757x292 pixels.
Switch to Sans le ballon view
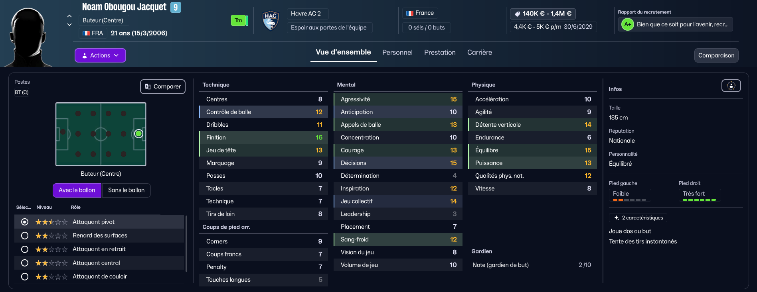(x=126, y=190)
